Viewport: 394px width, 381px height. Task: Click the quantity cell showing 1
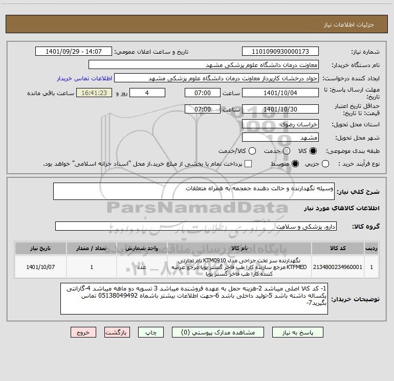(x=92, y=267)
